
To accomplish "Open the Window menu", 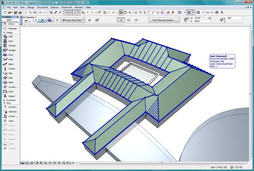I will pyautogui.click(x=79, y=7).
